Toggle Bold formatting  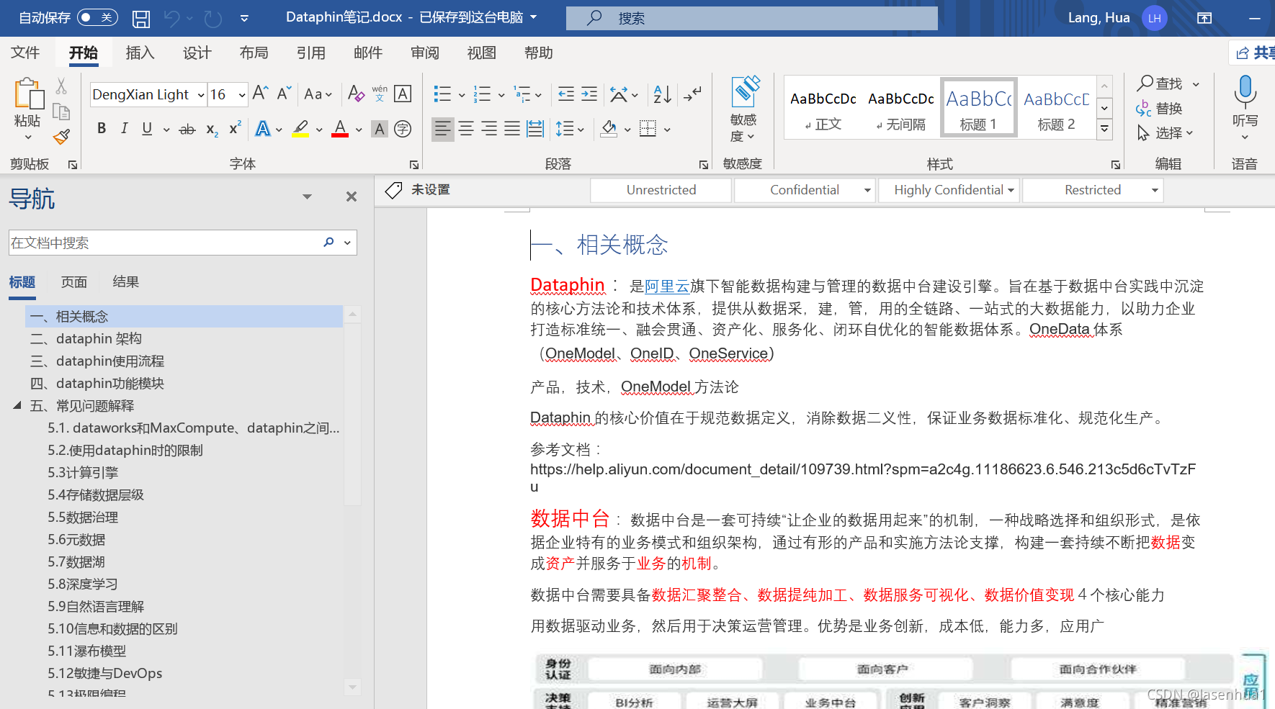click(102, 129)
